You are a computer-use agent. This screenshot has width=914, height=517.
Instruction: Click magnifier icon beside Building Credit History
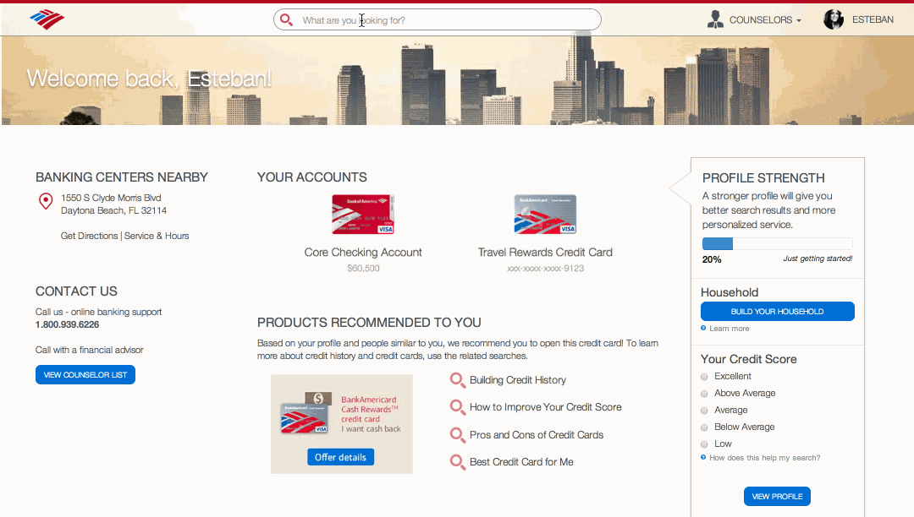[x=458, y=380]
